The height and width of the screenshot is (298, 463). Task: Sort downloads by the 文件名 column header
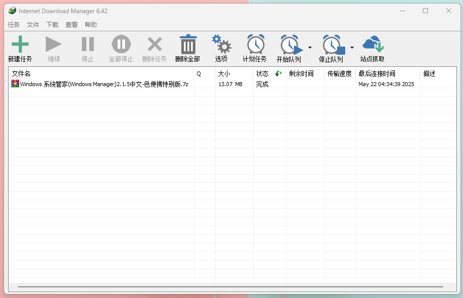[21, 73]
